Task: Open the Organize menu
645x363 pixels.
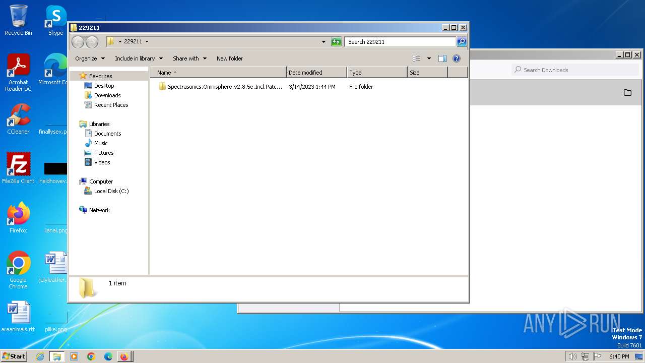Action: tap(90, 58)
